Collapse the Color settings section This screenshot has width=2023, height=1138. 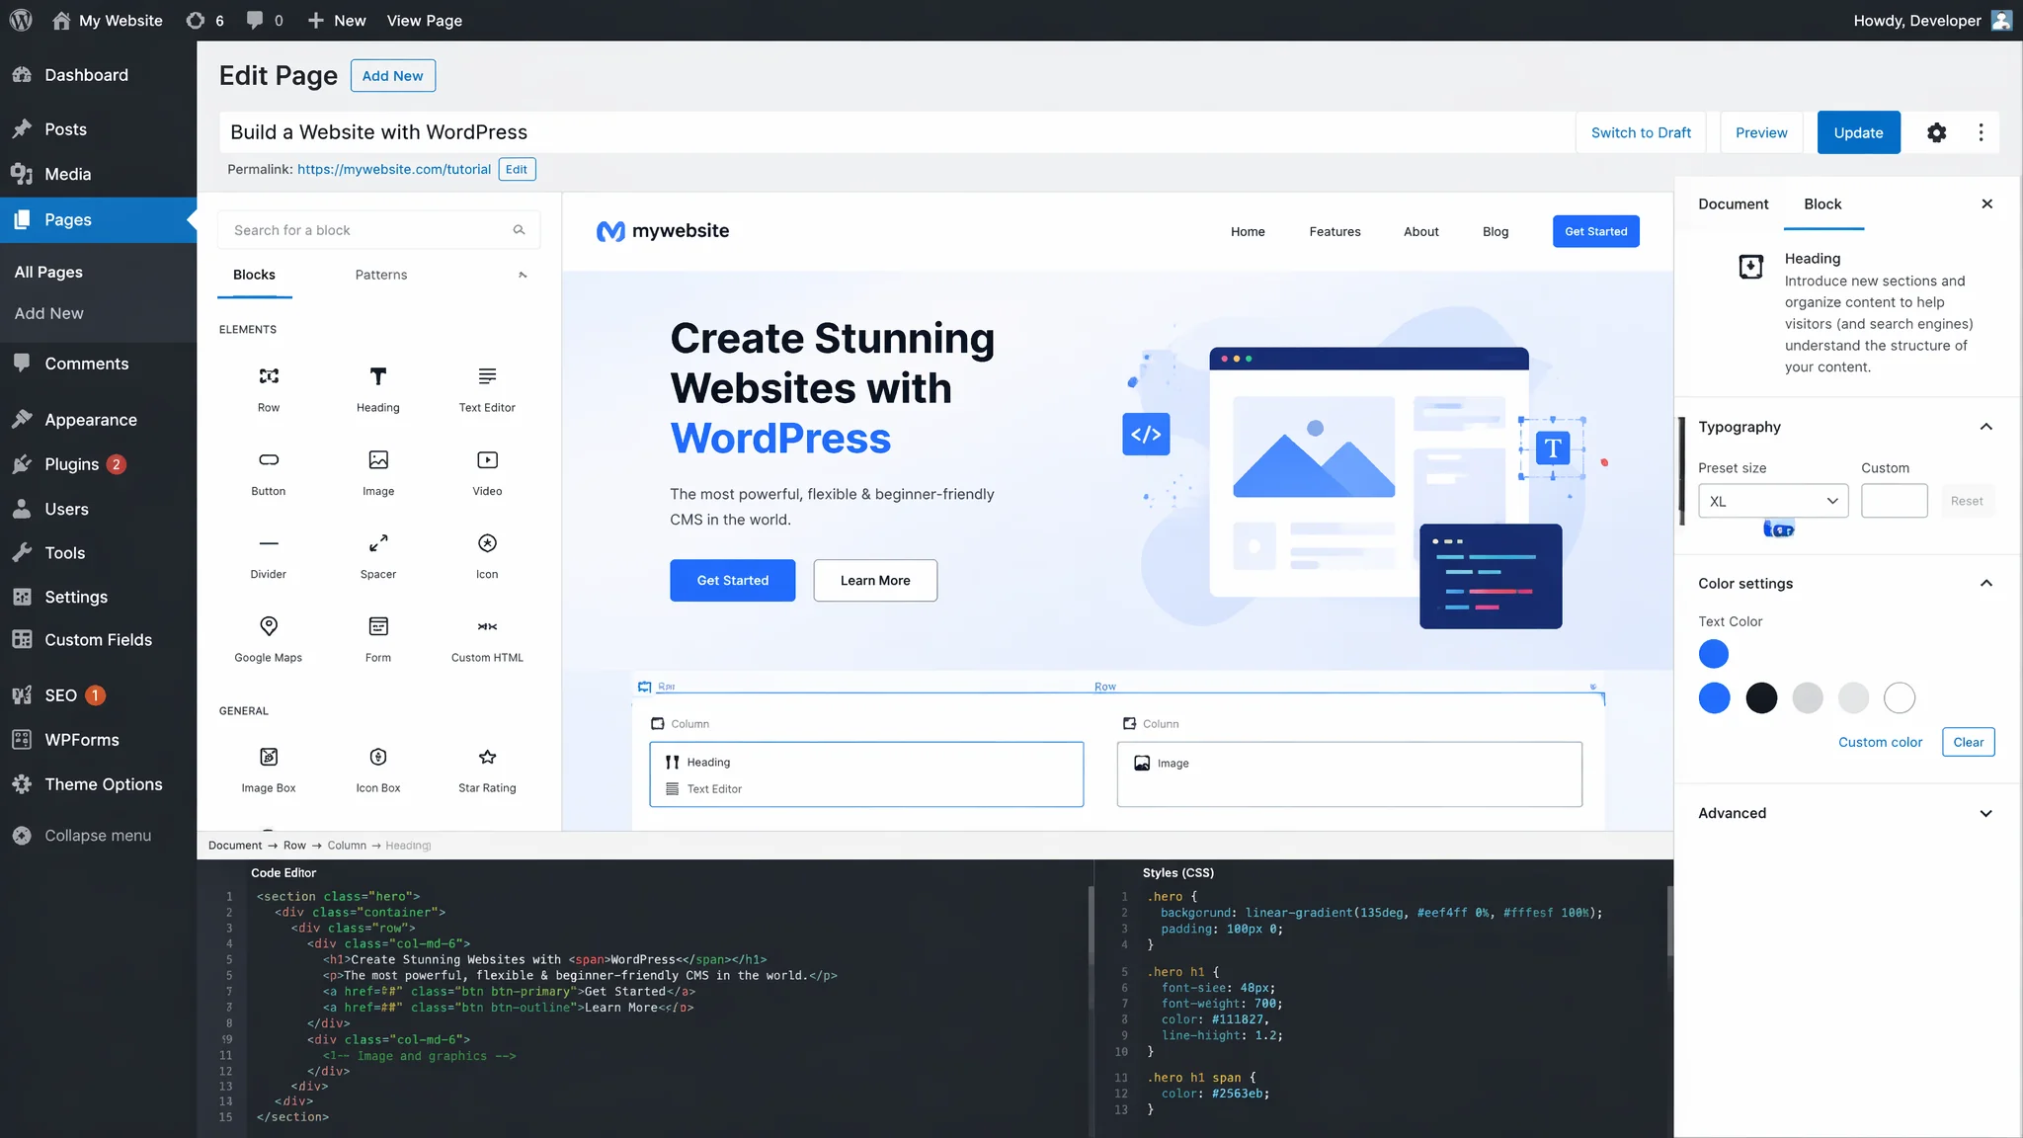pyautogui.click(x=1985, y=583)
